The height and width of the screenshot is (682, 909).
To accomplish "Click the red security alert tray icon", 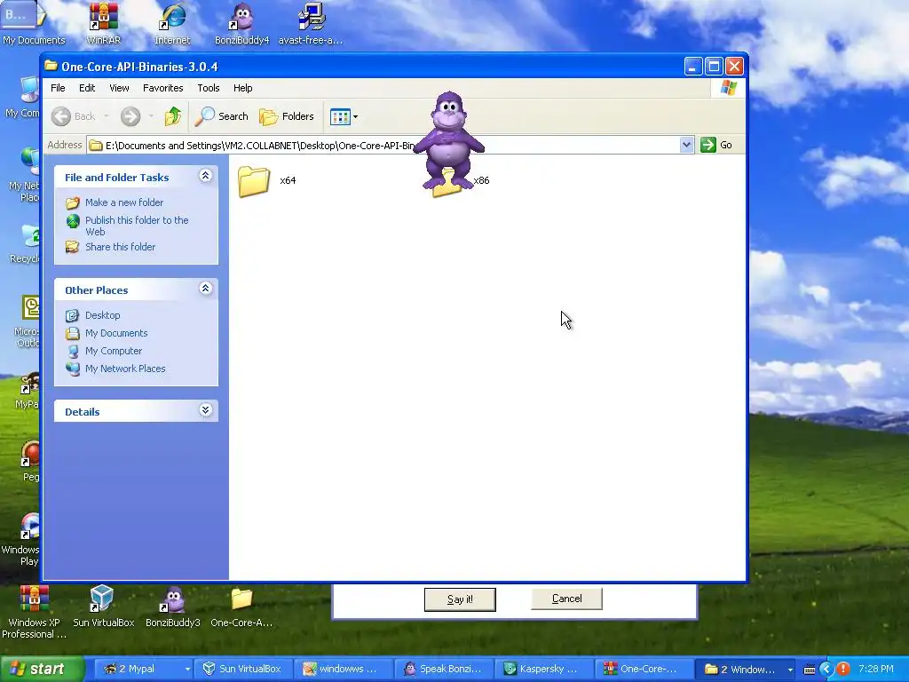I will click(x=843, y=669).
